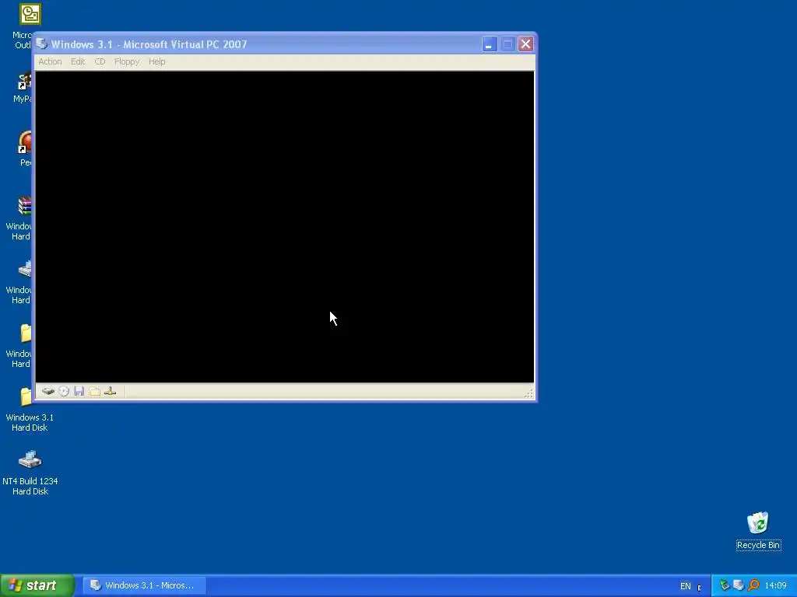Click the hard disk status icon
797x597 pixels.
point(48,391)
